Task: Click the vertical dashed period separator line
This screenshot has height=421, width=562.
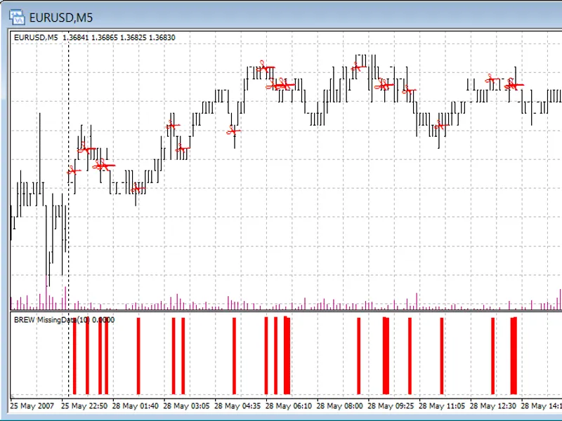Action: pos(68,215)
